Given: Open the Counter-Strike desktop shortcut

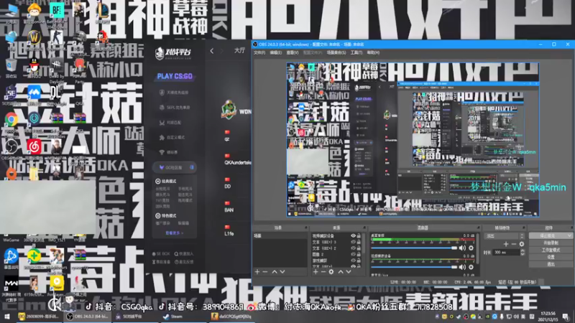Looking at the screenshot, I should 57,38.
